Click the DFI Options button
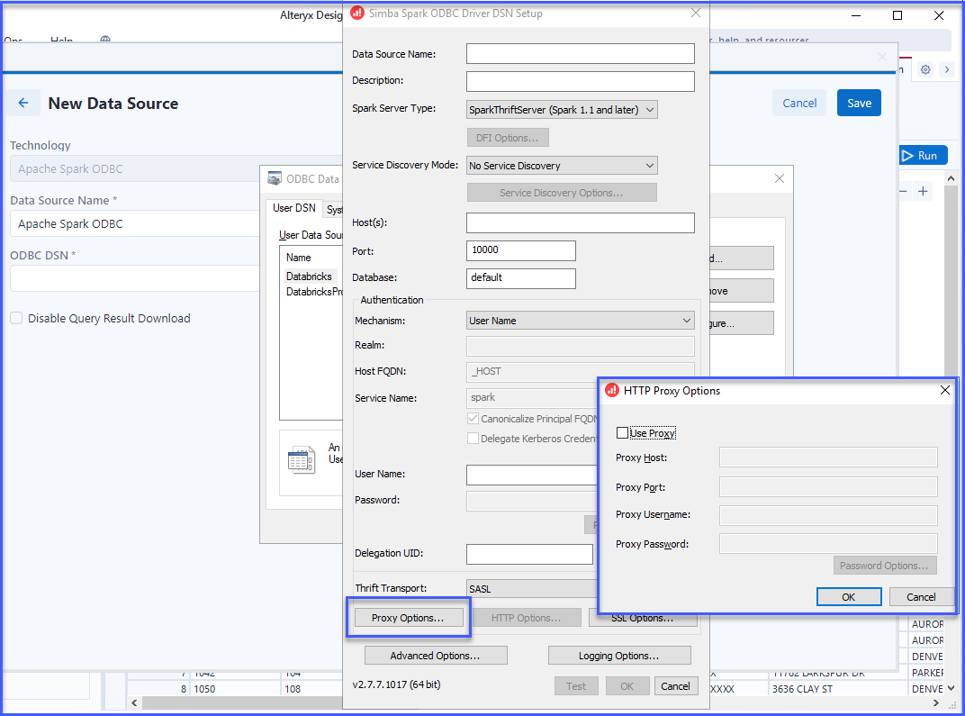Image resolution: width=965 pixels, height=716 pixels. pyautogui.click(x=507, y=138)
